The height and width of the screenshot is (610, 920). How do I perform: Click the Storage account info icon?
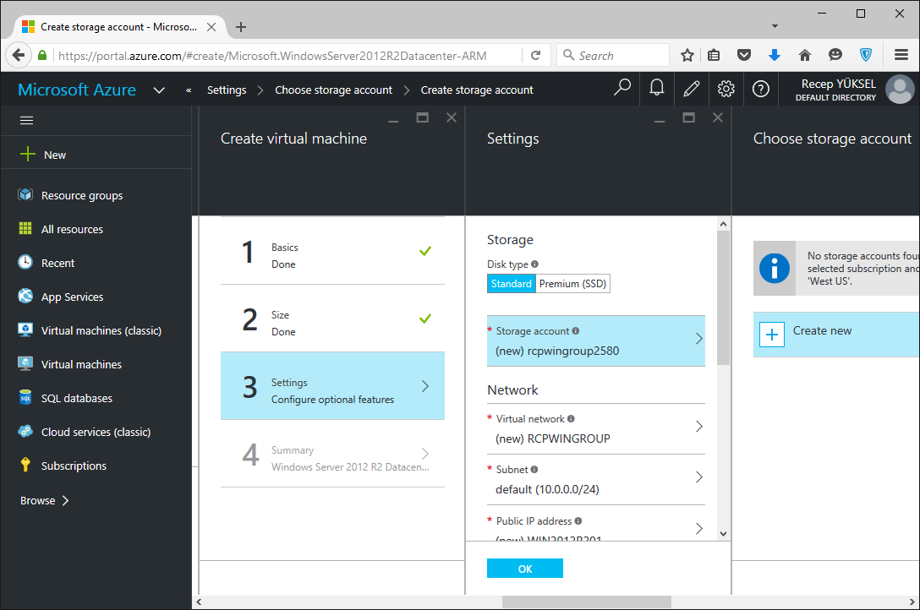[576, 331]
